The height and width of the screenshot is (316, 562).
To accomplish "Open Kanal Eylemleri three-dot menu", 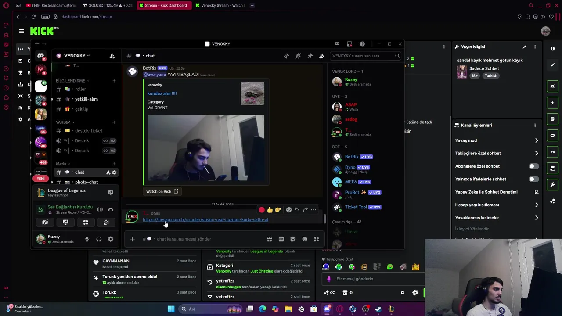I will click(535, 125).
